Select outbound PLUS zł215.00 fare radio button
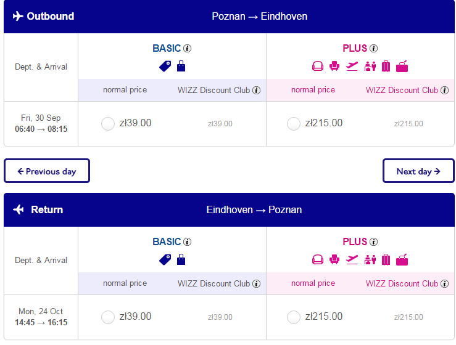Screen dimensions: 456x345 click(x=294, y=124)
